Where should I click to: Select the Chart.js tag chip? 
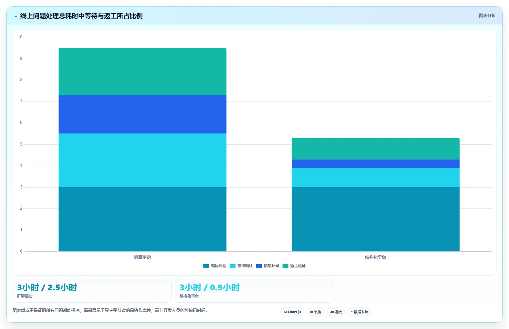tap(292, 312)
